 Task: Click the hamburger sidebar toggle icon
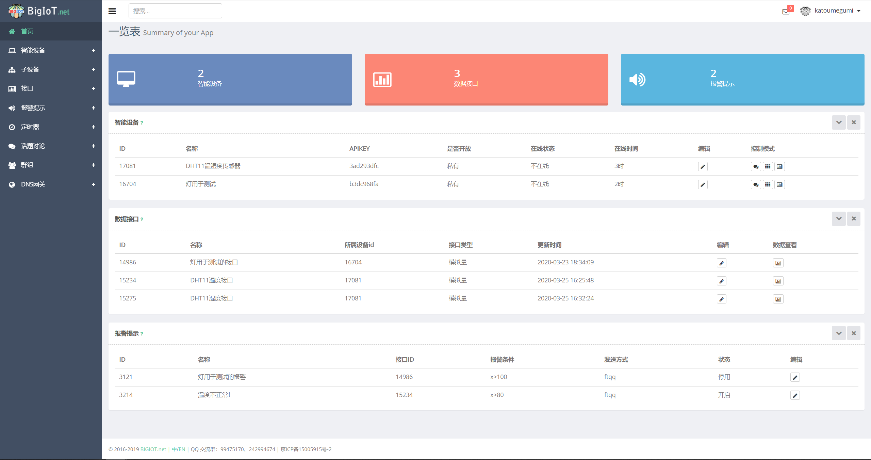[112, 11]
